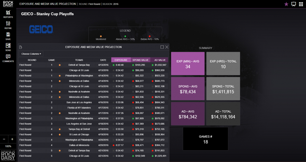306x162 pixels.
Task: Click the export document icon in table panel
Action: point(21,47)
